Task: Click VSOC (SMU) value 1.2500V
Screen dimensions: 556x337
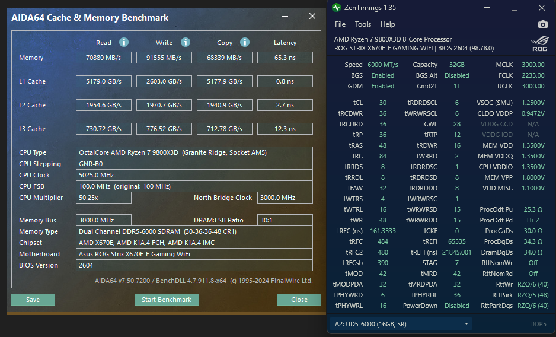Action: click(533, 103)
